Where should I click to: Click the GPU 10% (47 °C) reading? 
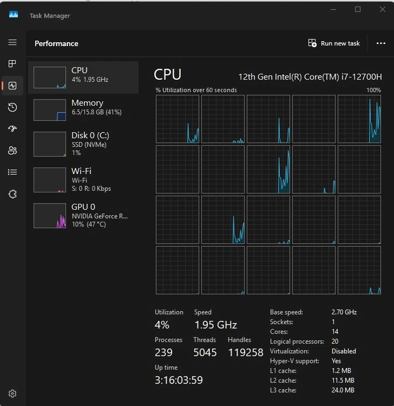point(89,224)
